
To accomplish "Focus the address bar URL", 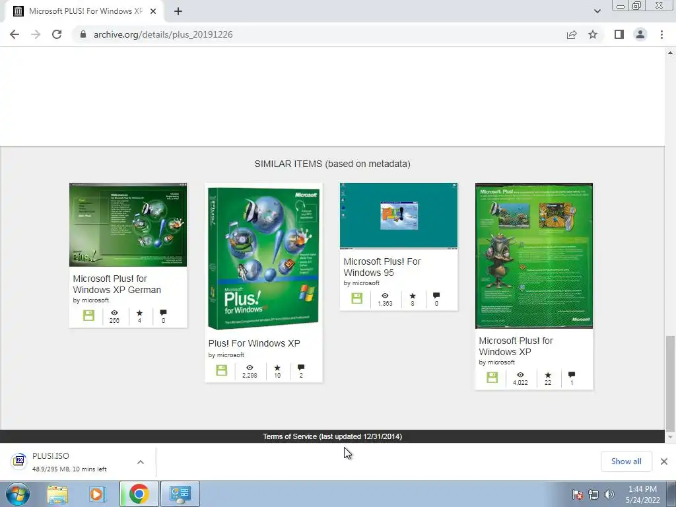I will (163, 34).
